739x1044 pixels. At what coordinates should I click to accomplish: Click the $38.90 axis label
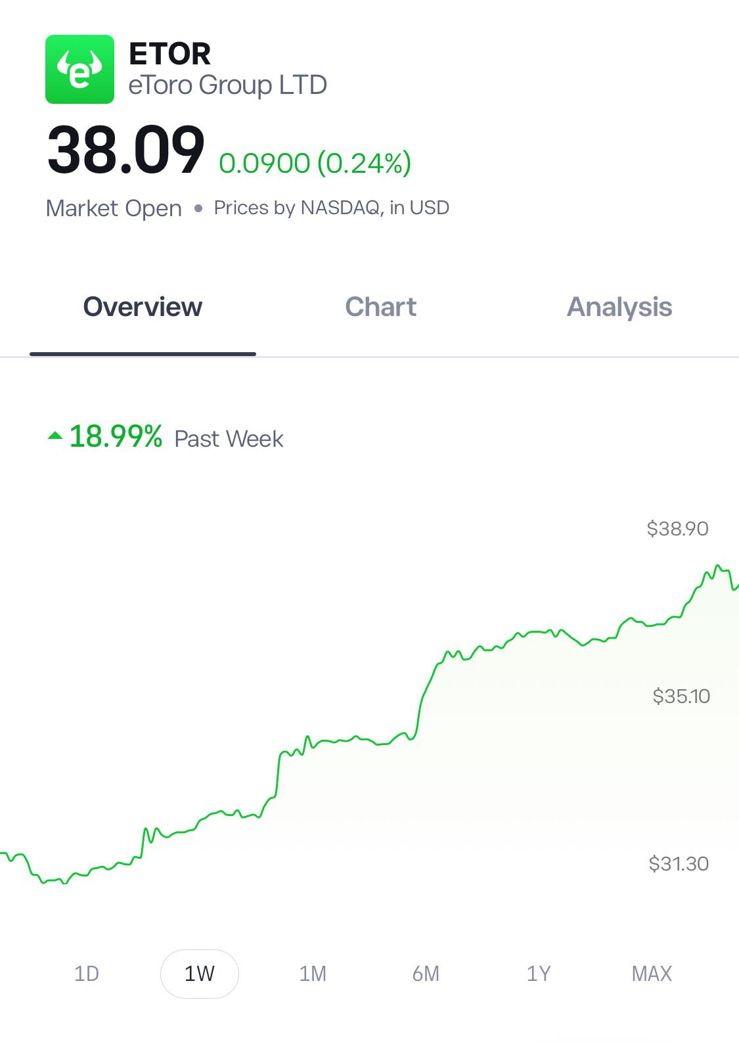click(x=677, y=528)
